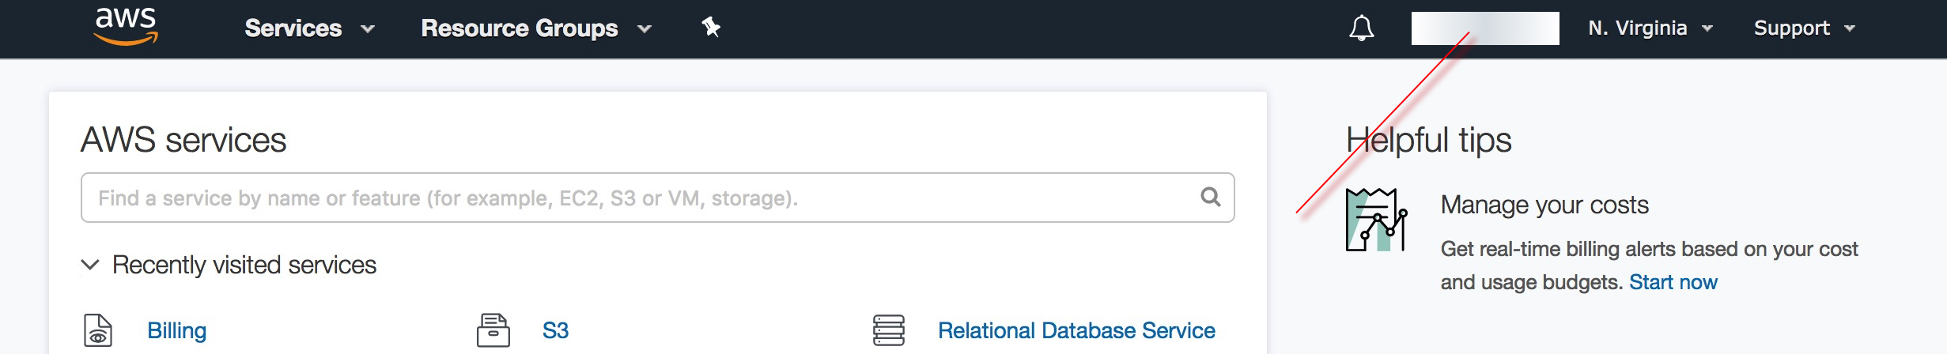Follow the Start now link
This screenshot has height=354, width=1947.
(x=1673, y=282)
